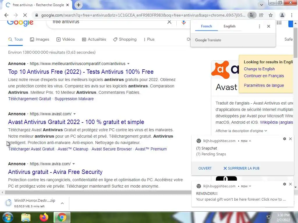Stop loading the page
This screenshot has height=223, width=298.
pyautogui.click(x=25, y=15)
